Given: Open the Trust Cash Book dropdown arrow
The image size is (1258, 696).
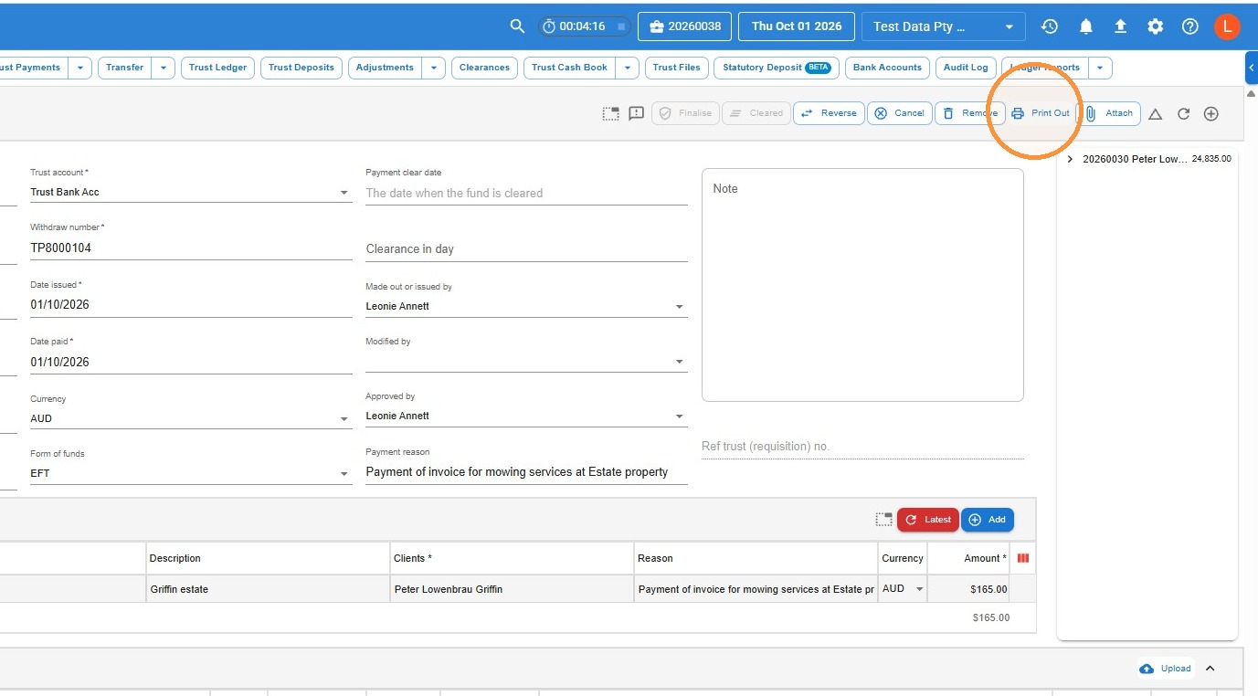Looking at the screenshot, I should [x=628, y=68].
